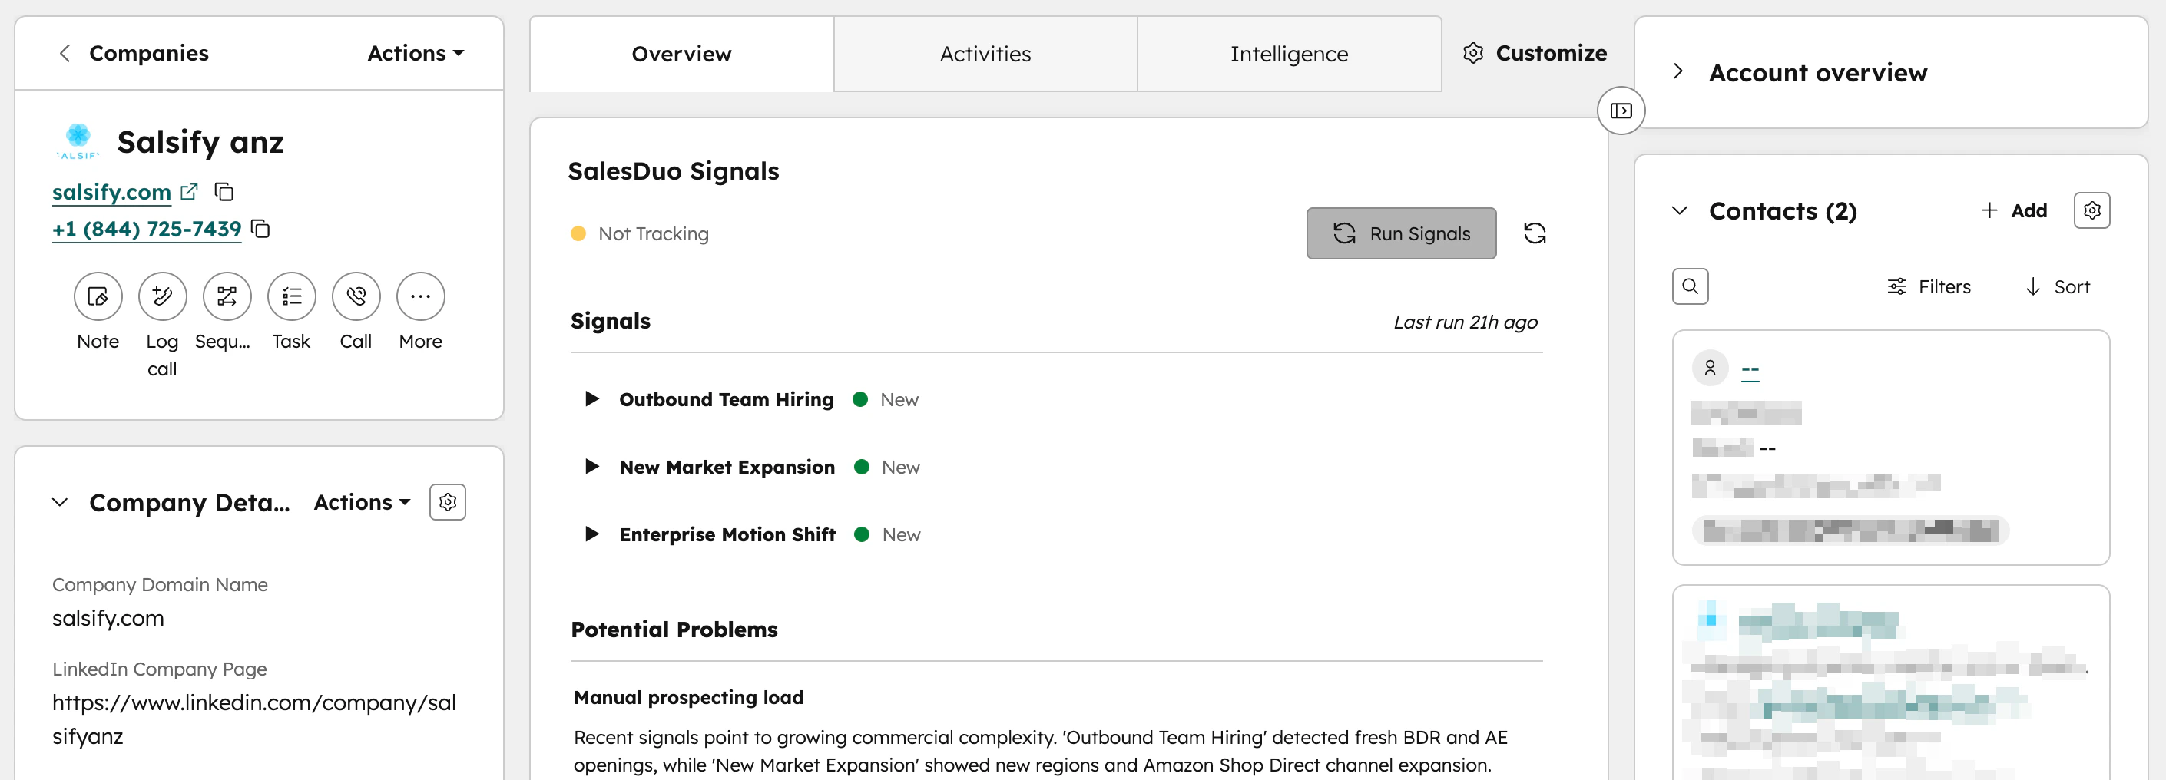Viewport: 2166px width, 780px height.
Task: Collapse the side panel with the slide icon
Action: pos(1621,110)
